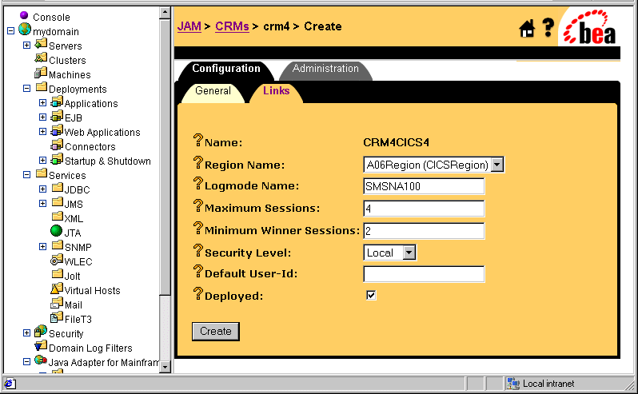
Task: Expand the SNMP tree node
Action: (x=42, y=246)
